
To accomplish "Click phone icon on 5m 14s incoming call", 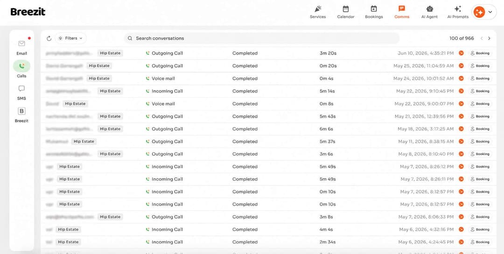I will (147, 91).
